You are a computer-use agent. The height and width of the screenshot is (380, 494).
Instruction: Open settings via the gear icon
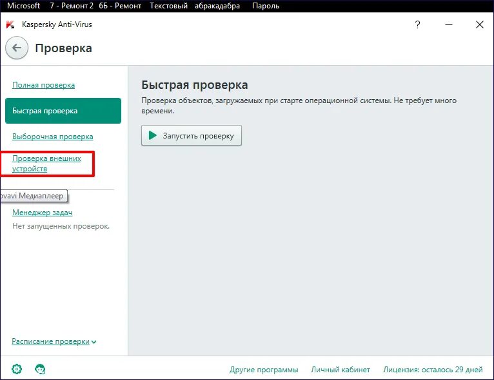pyautogui.click(x=17, y=368)
